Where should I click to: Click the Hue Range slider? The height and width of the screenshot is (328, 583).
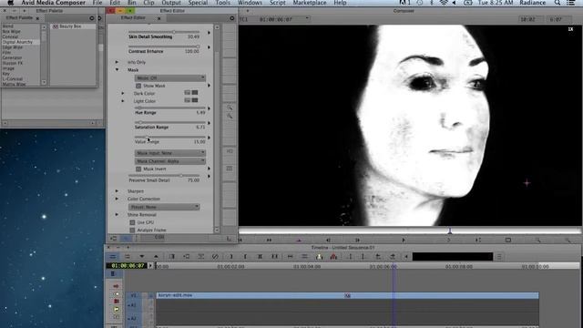point(170,108)
